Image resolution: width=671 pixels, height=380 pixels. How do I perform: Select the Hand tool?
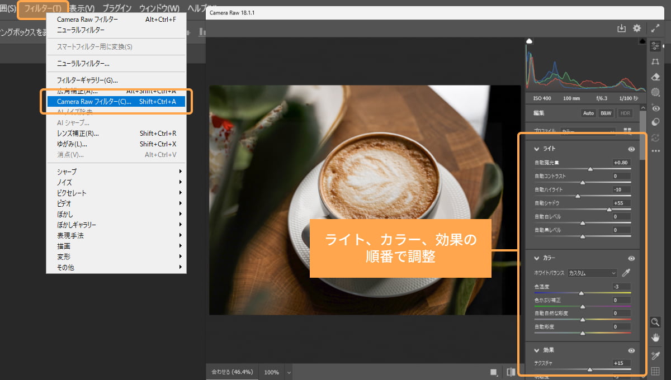point(655,337)
